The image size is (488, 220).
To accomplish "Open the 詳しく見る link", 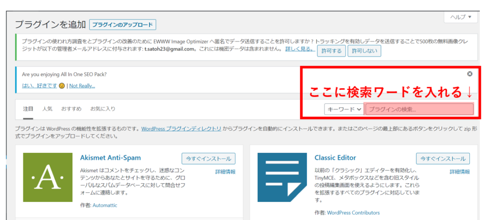I will (300, 50).
